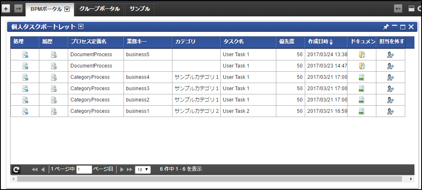
Task: Click the tab scroll-left arrow button
Action: coord(18,9)
